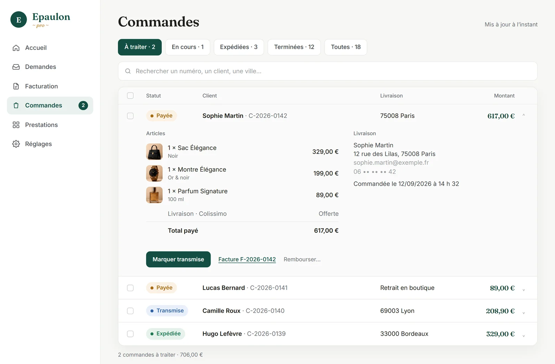
Task: Click the Marquer transmise button
Action: (178, 259)
